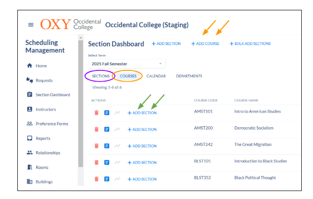Click the trend chart icon for AMST101
This screenshot has width=313, height=199.
[x=117, y=113]
